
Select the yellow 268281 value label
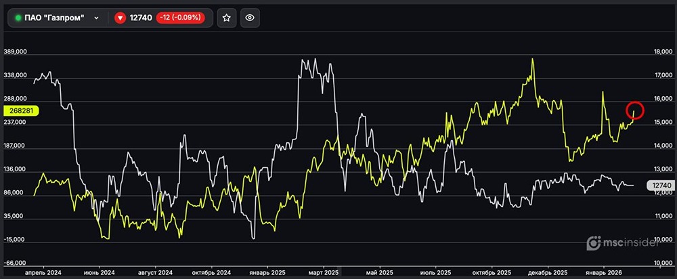[21, 111]
